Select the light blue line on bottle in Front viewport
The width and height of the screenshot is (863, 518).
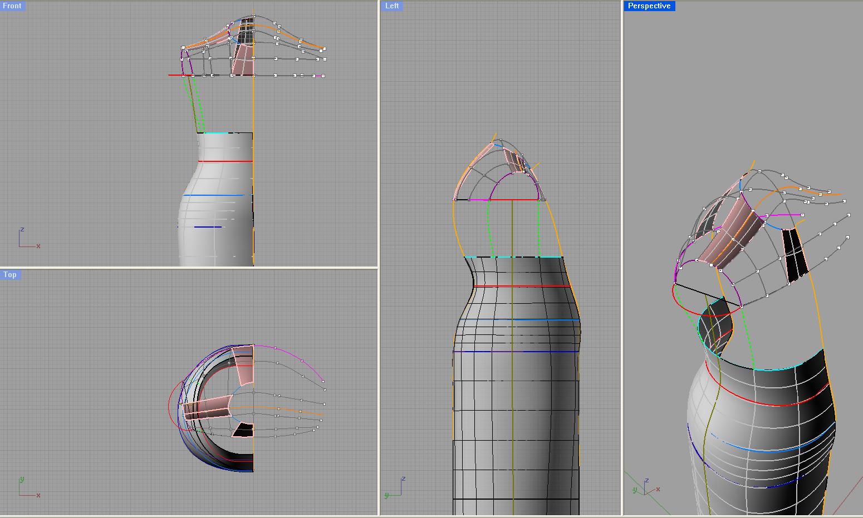(214, 195)
